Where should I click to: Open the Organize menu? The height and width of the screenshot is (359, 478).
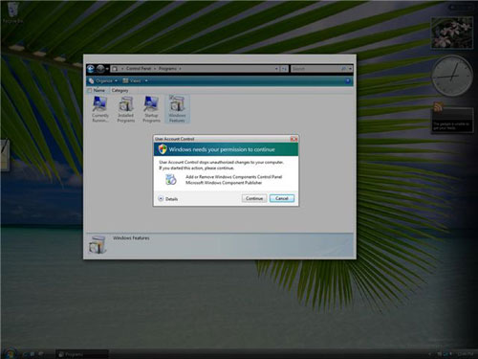pyautogui.click(x=103, y=80)
